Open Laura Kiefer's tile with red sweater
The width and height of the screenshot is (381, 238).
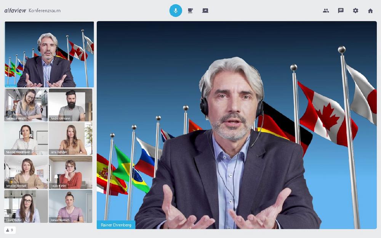pos(70,172)
